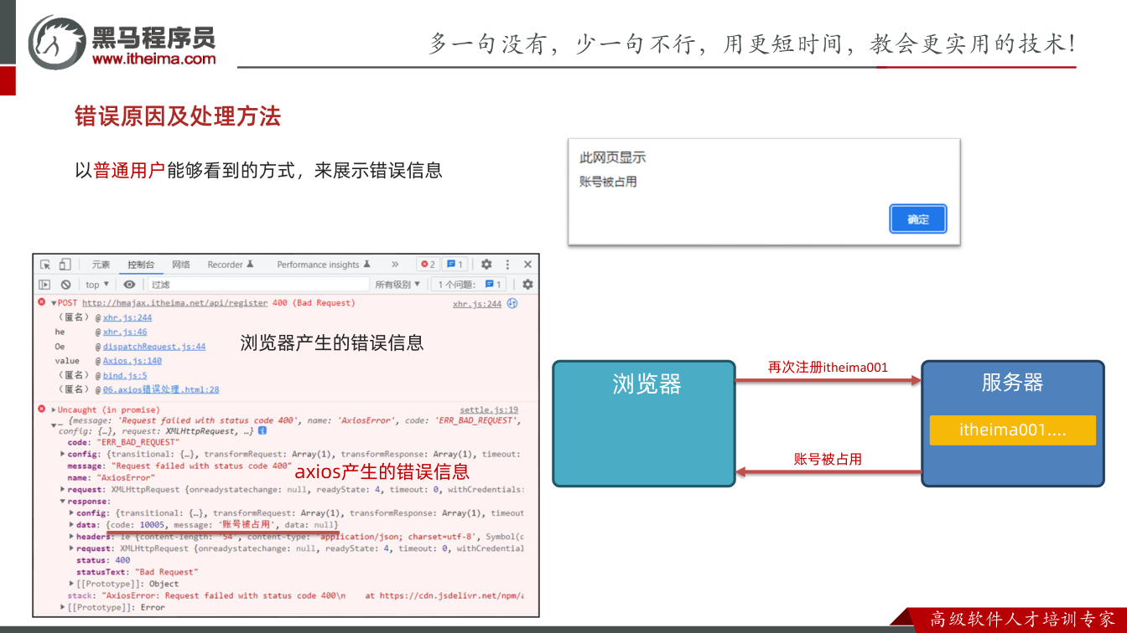This screenshot has height=633, width=1127.
Task: Collapse the POST error stack trace
Action: tap(54, 303)
